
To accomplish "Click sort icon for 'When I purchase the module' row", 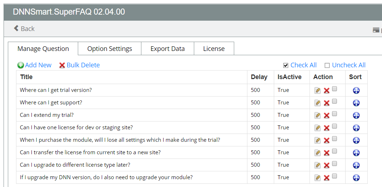I will coord(356,140).
